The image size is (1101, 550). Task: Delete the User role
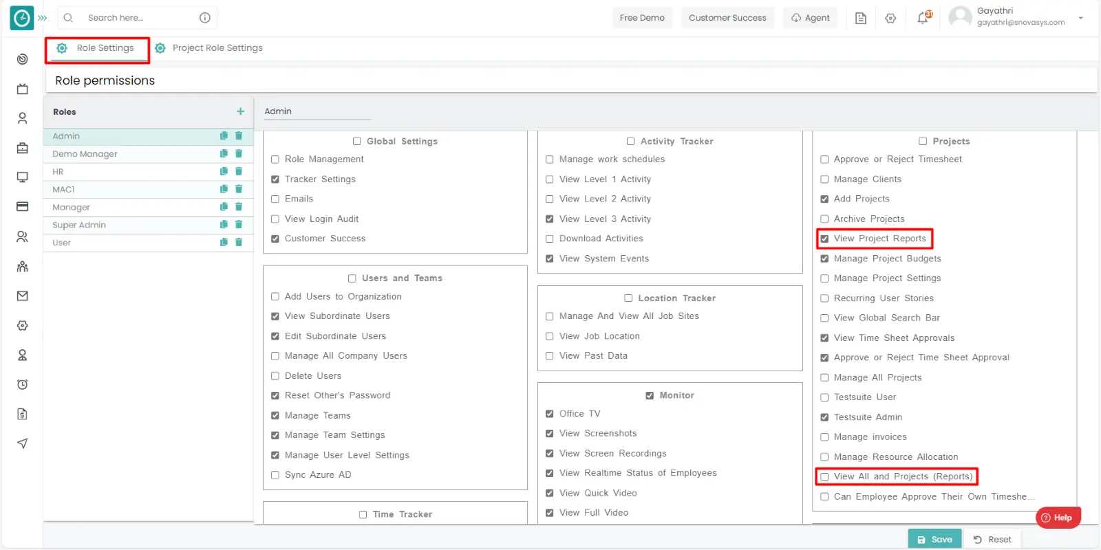pyautogui.click(x=239, y=243)
